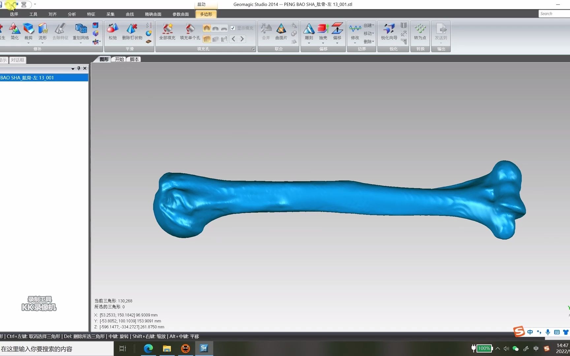Click the 发送到 (Send To) output icon
This screenshot has height=356, width=570.
coord(441,29)
